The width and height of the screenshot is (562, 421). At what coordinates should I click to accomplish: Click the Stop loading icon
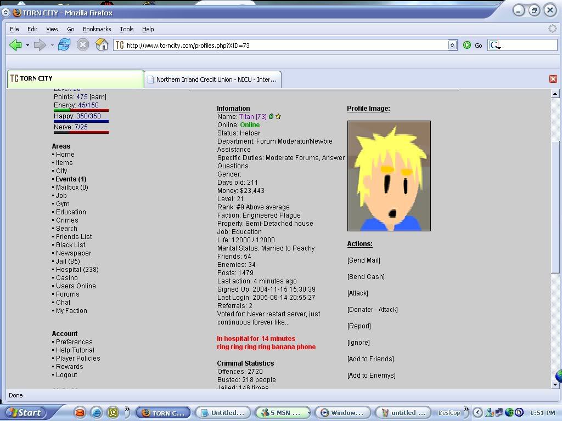click(x=83, y=45)
